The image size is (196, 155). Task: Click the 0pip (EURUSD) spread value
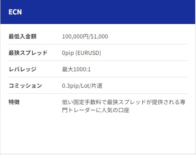pyautogui.click(x=81, y=53)
